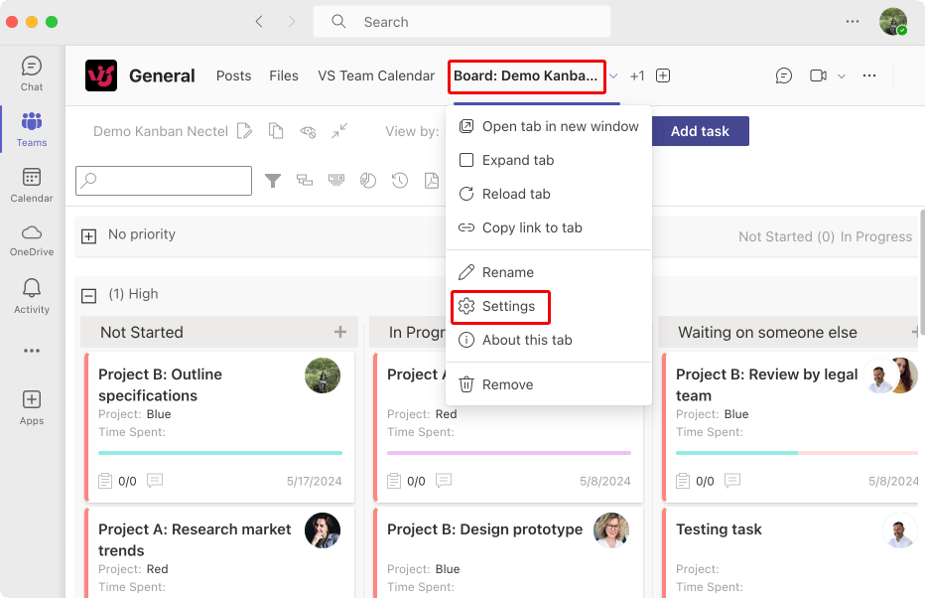Open the OneDrive sidebar icon

(x=32, y=240)
